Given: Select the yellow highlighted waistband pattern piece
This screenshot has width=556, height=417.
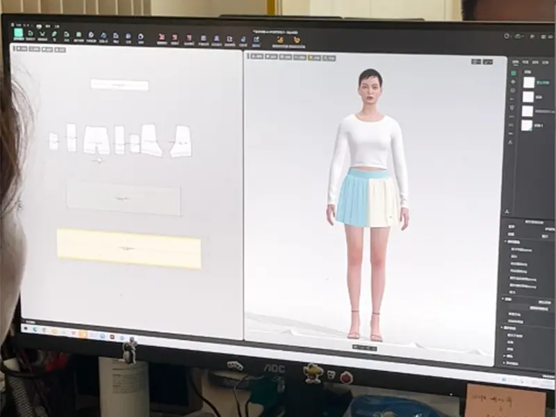Looking at the screenshot, I should [129, 248].
